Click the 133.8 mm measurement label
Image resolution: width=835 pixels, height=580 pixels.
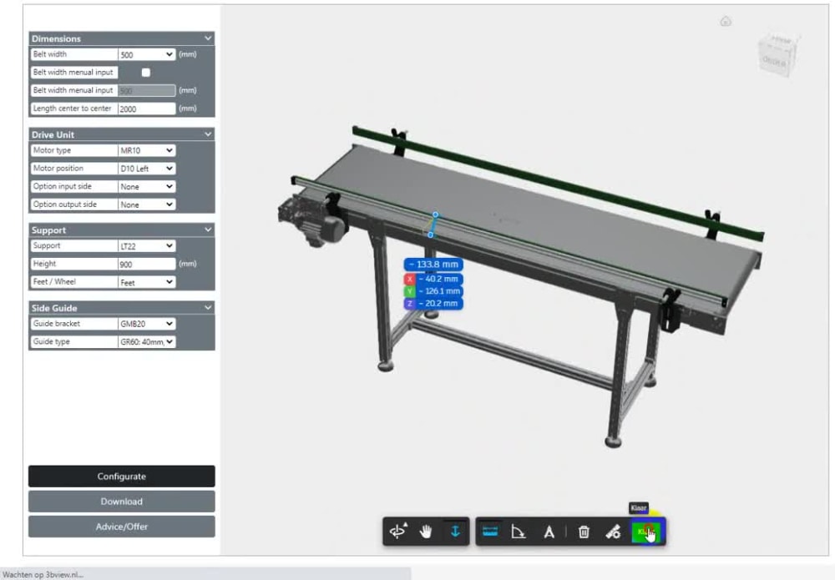tap(433, 265)
